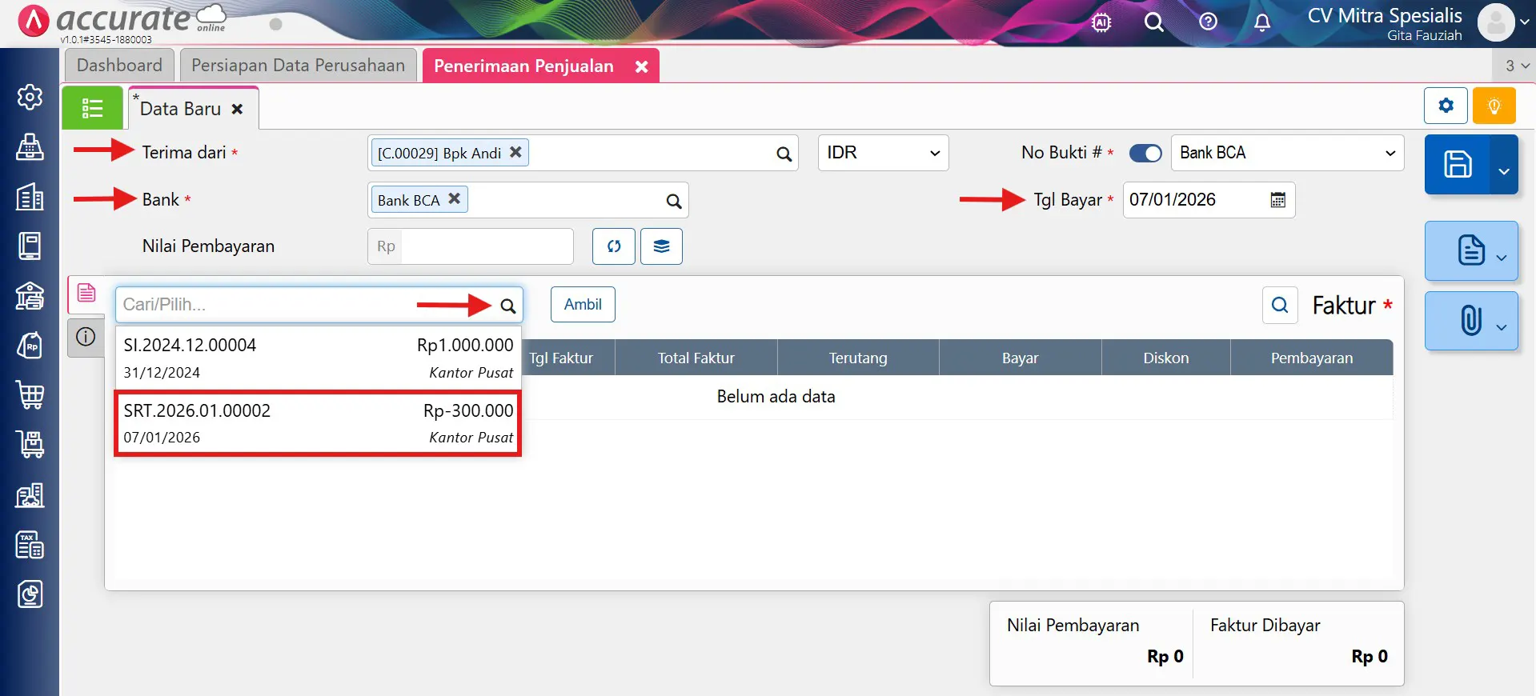Image resolution: width=1536 pixels, height=696 pixels.
Task: Click the orange lightbulb tips icon
Action: click(1494, 106)
